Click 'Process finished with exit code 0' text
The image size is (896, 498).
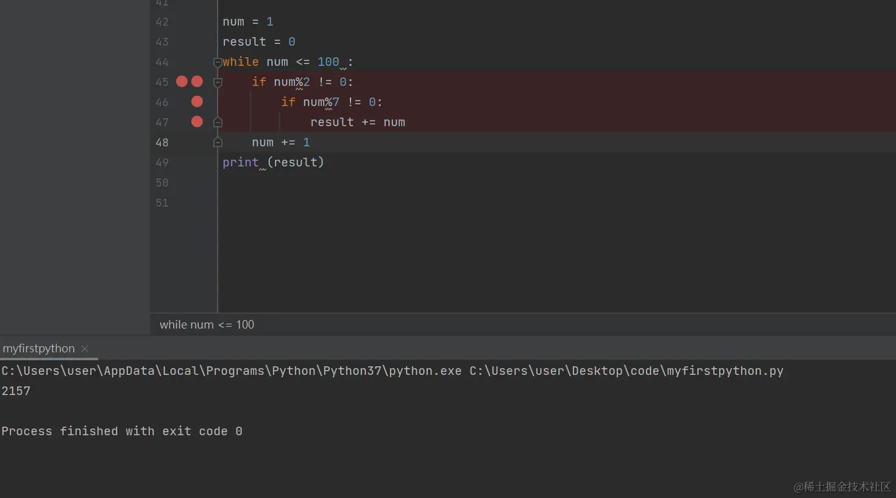[122, 431]
